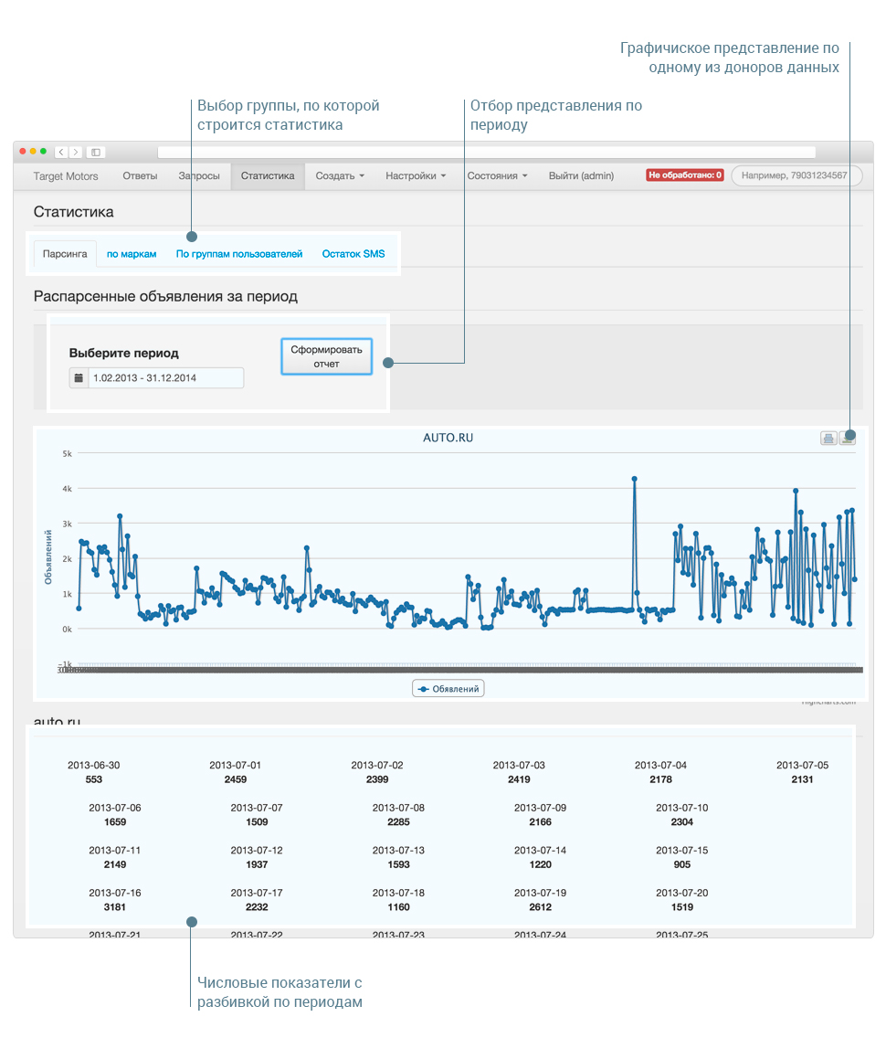Click the 2013-06-30 date entry
The height and width of the screenshot is (1038, 886).
click(x=94, y=766)
